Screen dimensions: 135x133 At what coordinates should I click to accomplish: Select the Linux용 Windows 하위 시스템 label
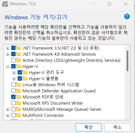(51, 85)
